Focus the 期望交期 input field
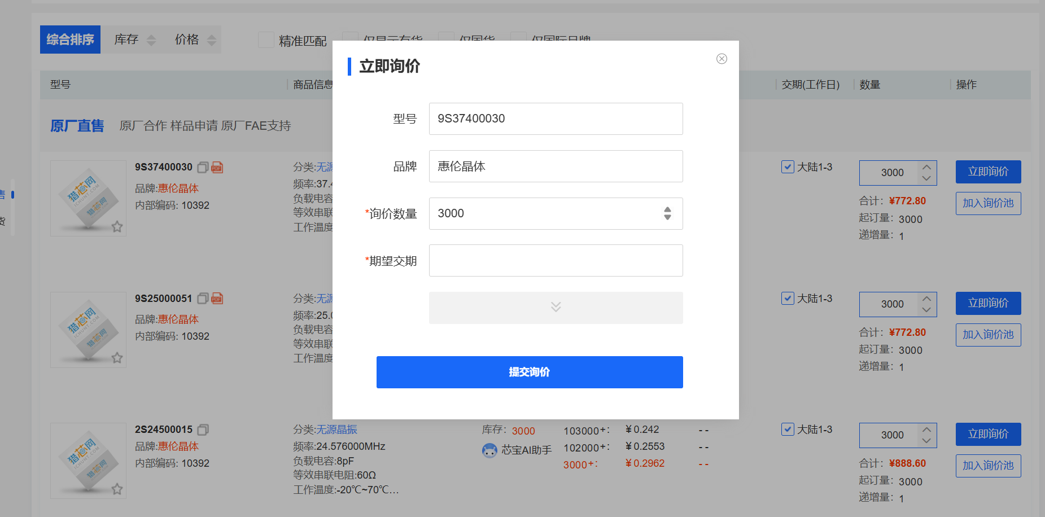This screenshot has width=1045, height=517. 556,260
